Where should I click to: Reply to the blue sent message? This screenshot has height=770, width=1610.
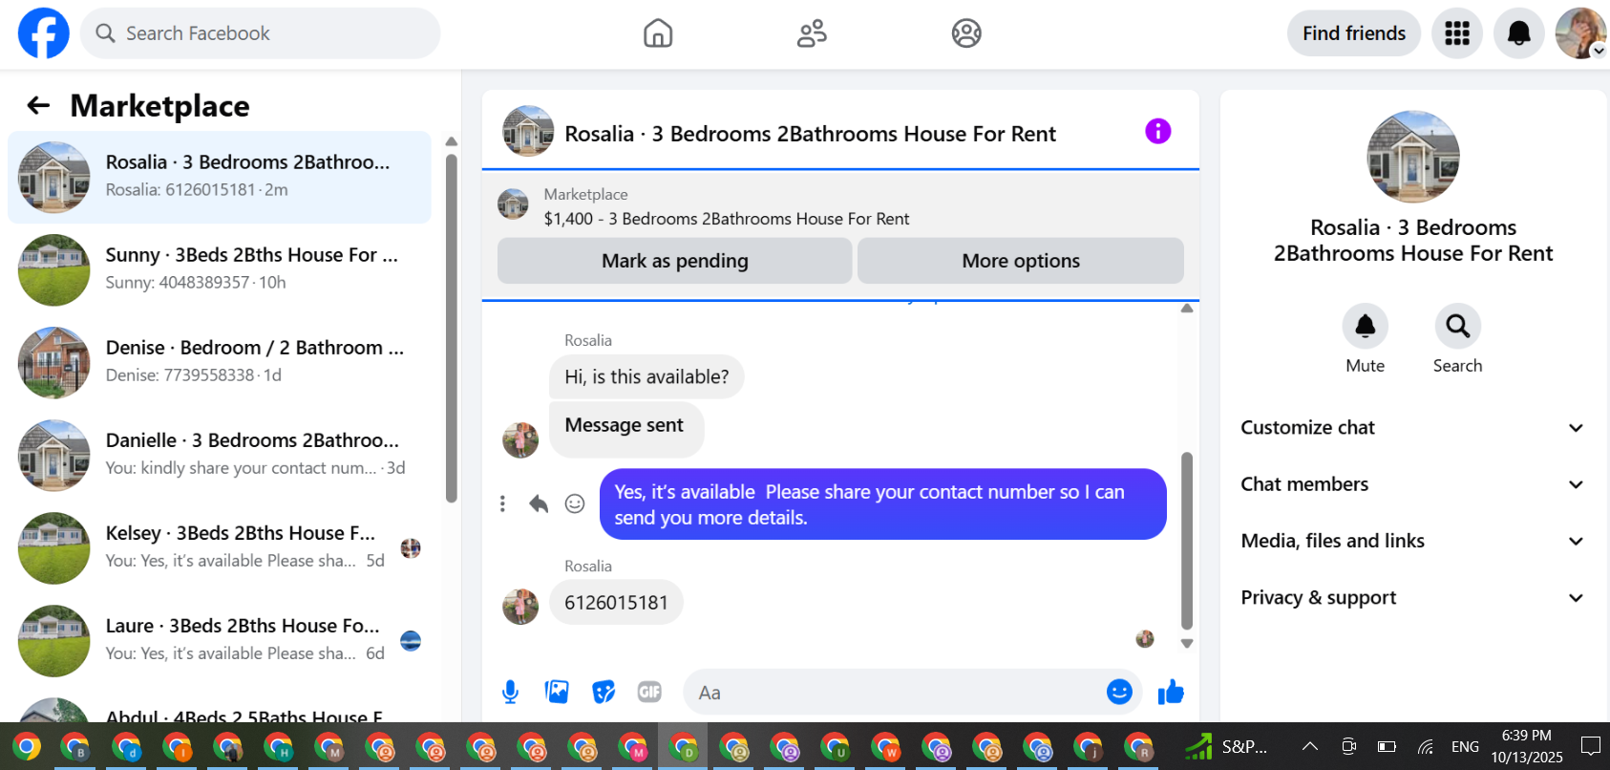[x=539, y=503]
